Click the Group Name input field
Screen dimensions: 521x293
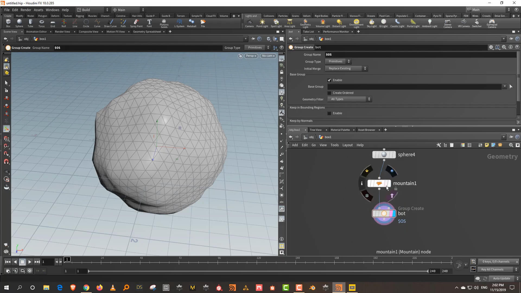(421, 55)
